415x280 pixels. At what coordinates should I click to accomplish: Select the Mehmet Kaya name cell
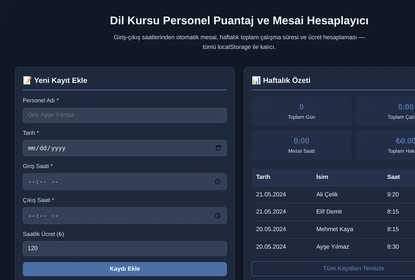pyautogui.click(x=335, y=229)
